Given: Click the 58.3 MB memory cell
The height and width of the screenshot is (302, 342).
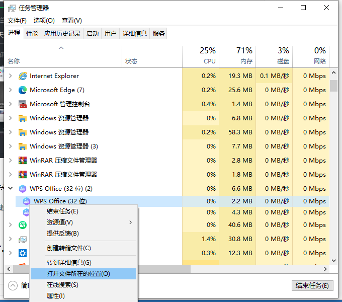Looking at the screenshot, I should click(x=237, y=132).
